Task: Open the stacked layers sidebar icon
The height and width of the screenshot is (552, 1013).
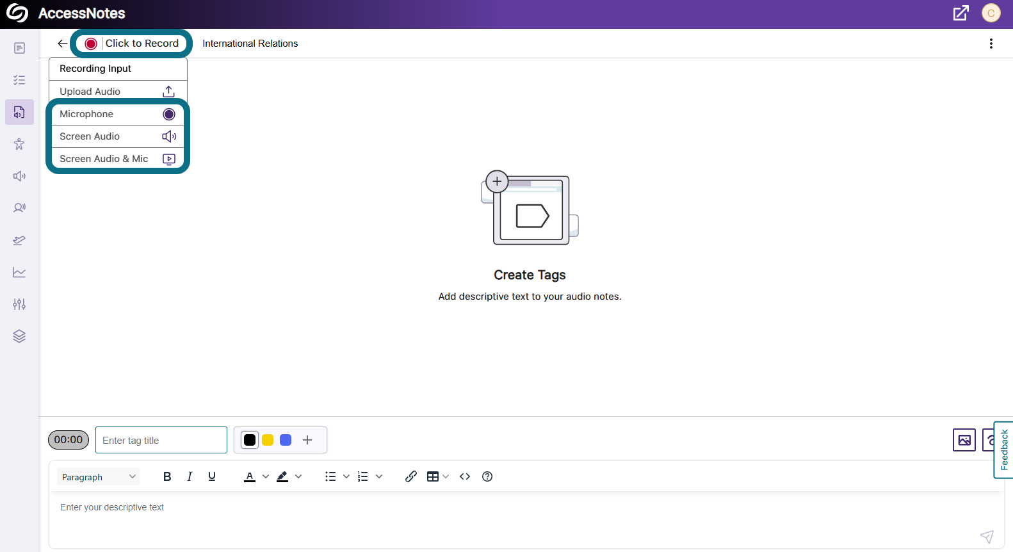Action: tap(19, 336)
